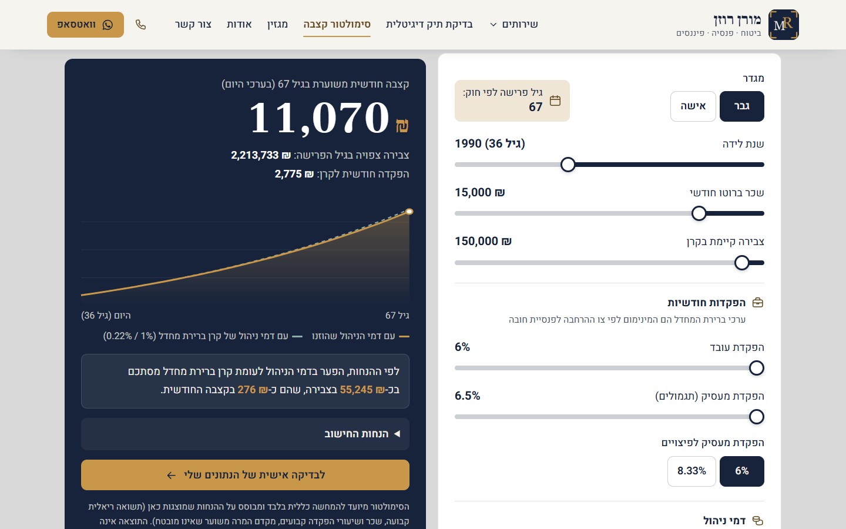
Task: Adjust the שנת לידה slider handle
Action: coord(568,165)
